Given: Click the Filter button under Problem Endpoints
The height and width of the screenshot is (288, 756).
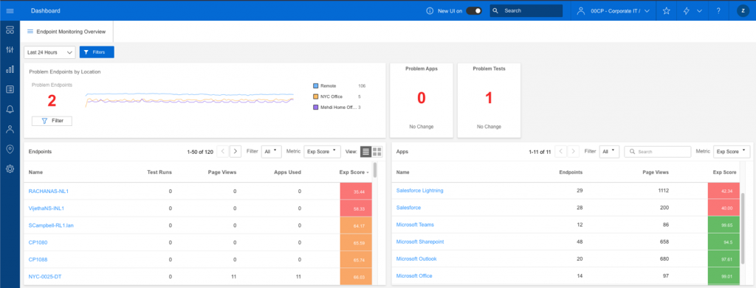Looking at the screenshot, I should pyautogui.click(x=52, y=121).
